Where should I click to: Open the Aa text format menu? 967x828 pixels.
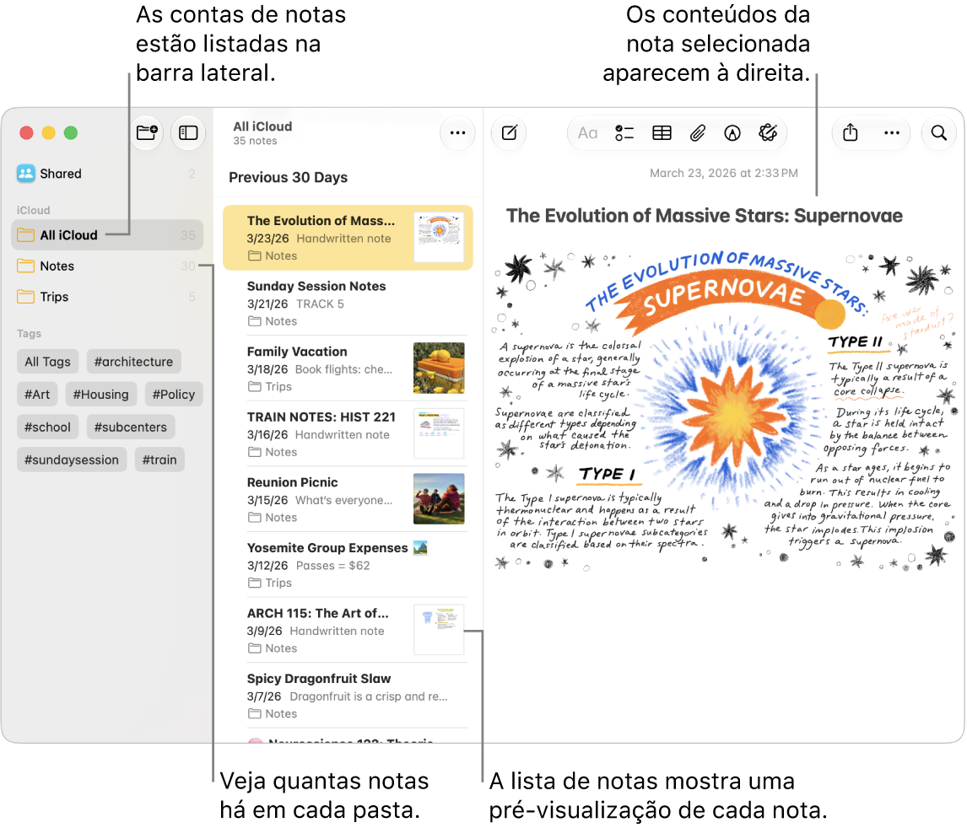pyautogui.click(x=587, y=132)
